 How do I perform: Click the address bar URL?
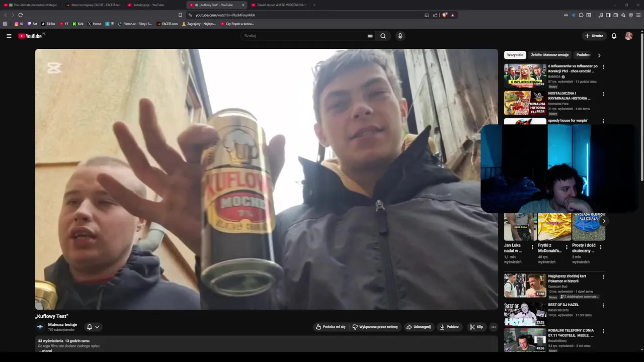pyautogui.click(x=225, y=15)
